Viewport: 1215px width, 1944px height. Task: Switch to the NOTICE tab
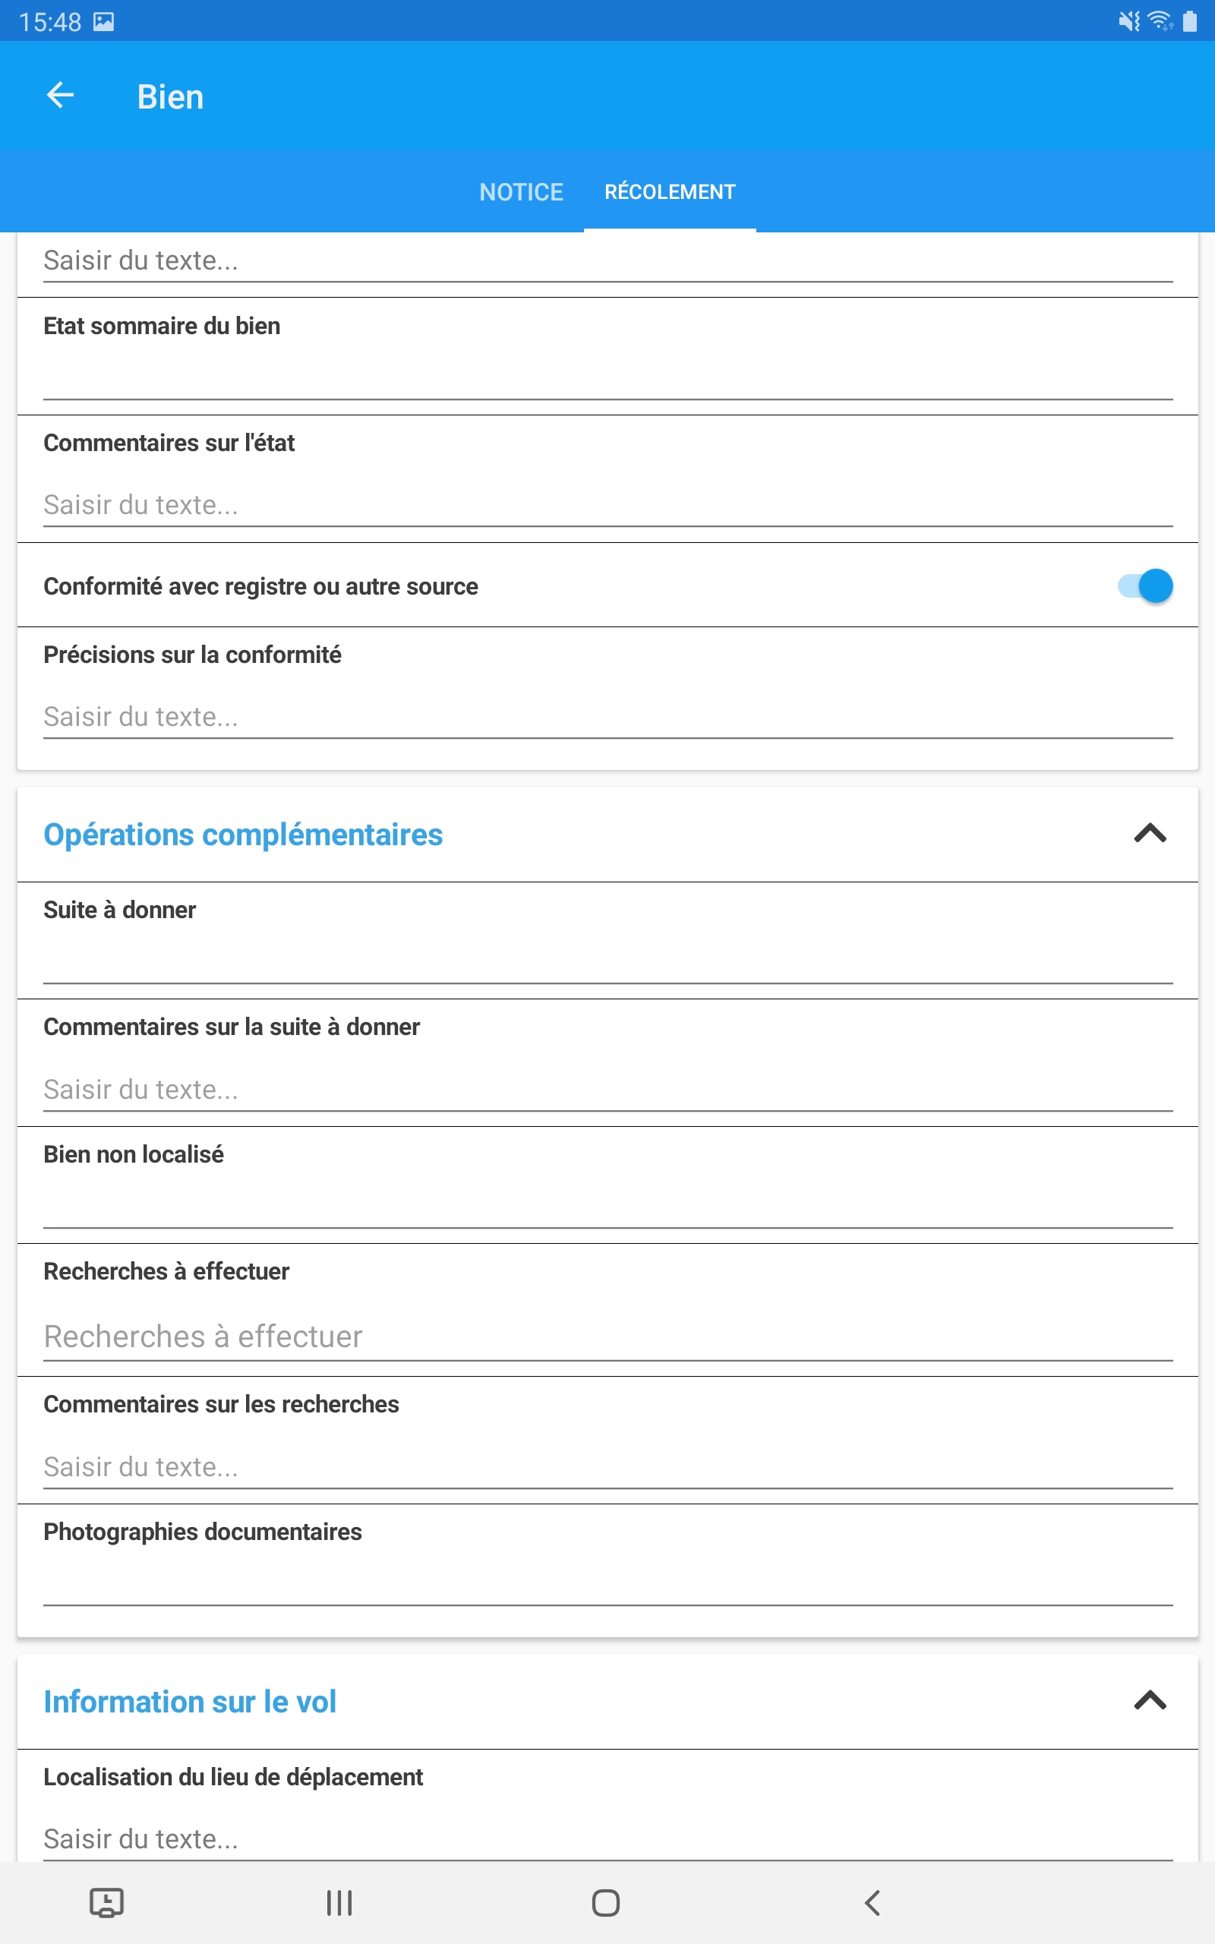pos(520,191)
